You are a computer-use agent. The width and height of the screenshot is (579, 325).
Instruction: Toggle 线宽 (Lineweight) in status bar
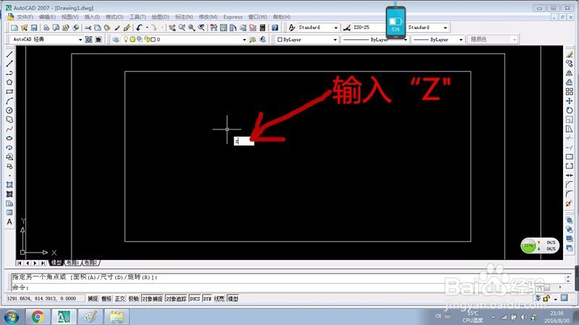click(x=219, y=298)
